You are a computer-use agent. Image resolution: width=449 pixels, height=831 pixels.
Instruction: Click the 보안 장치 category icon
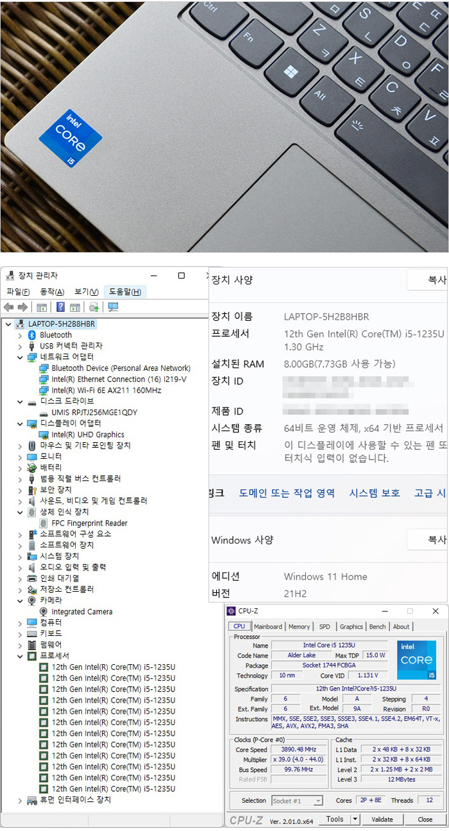[x=32, y=490]
